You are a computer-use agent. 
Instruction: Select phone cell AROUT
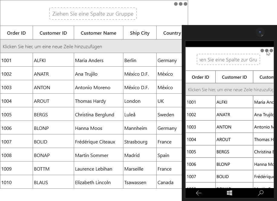234,140
